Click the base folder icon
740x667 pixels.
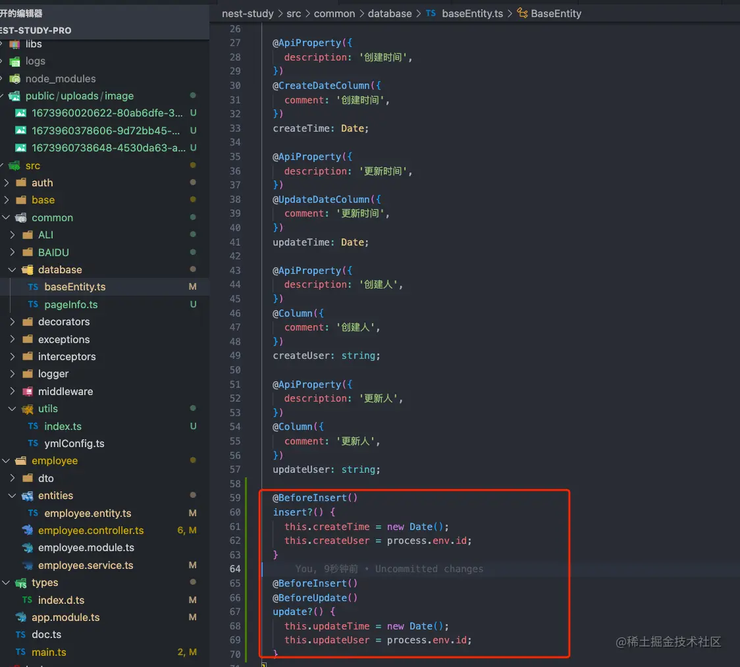[x=21, y=200]
